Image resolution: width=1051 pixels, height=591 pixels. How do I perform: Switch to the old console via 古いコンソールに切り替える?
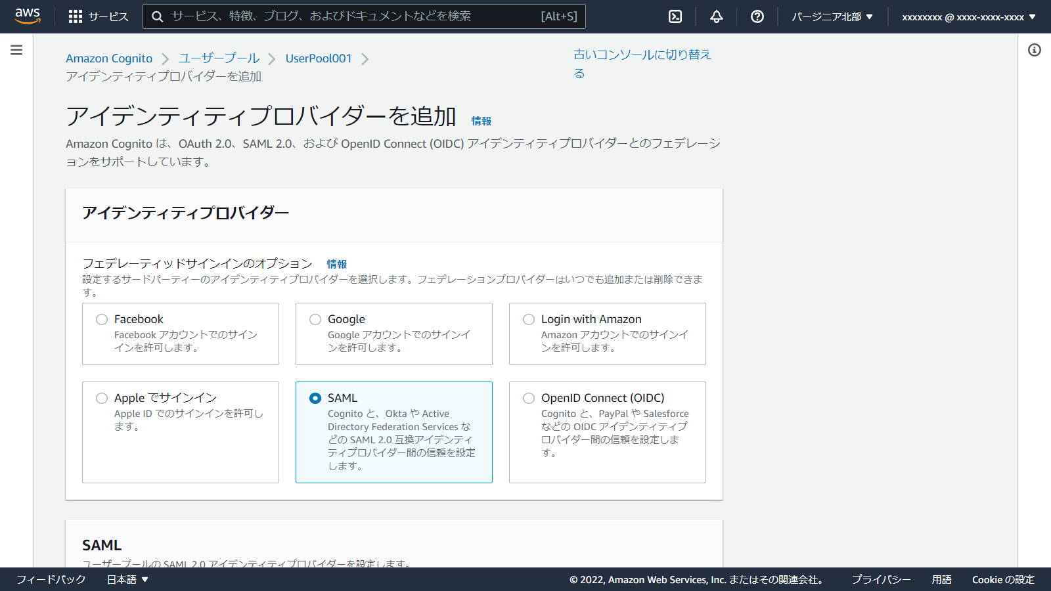[x=642, y=64]
